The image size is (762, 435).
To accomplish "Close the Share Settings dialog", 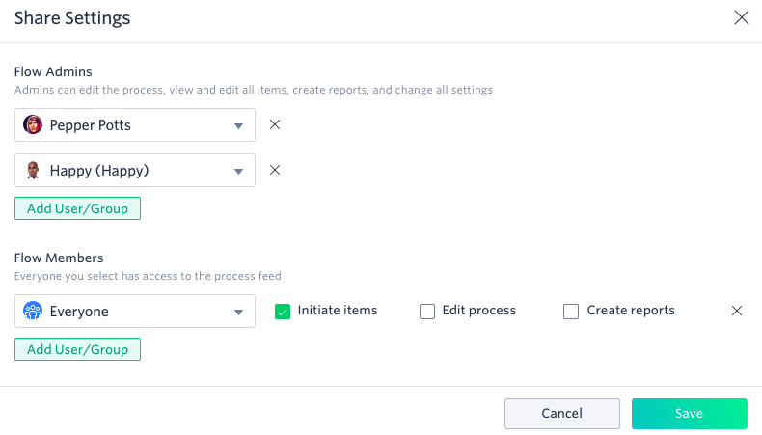I will pyautogui.click(x=742, y=17).
